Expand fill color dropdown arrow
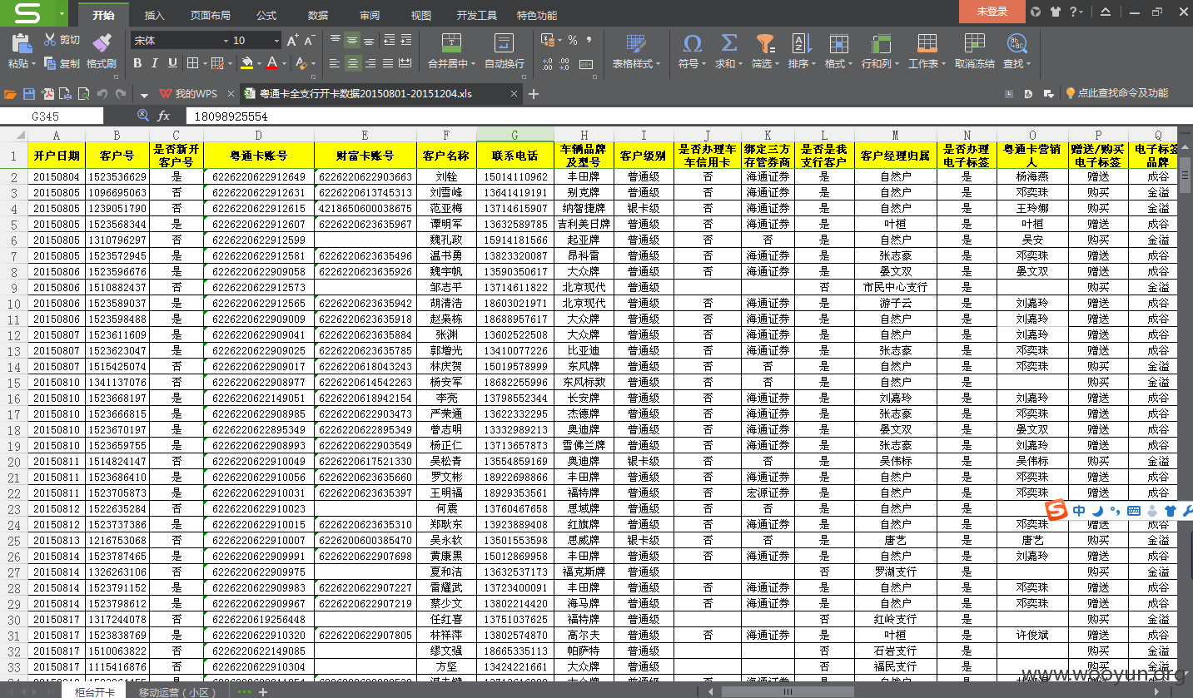1193x698 pixels. tap(258, 63)
